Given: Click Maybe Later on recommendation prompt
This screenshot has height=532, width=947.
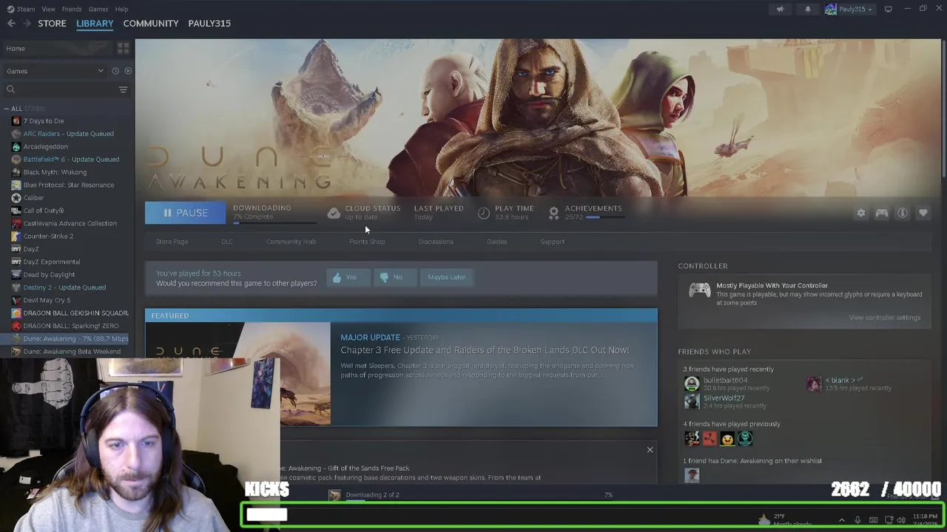Looking at the screenshot, I should tap(447, 277).
